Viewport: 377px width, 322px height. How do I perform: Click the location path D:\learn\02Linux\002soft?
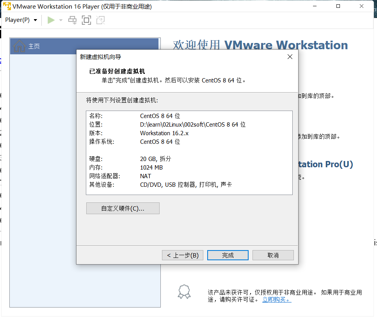(x=193, y=125)
